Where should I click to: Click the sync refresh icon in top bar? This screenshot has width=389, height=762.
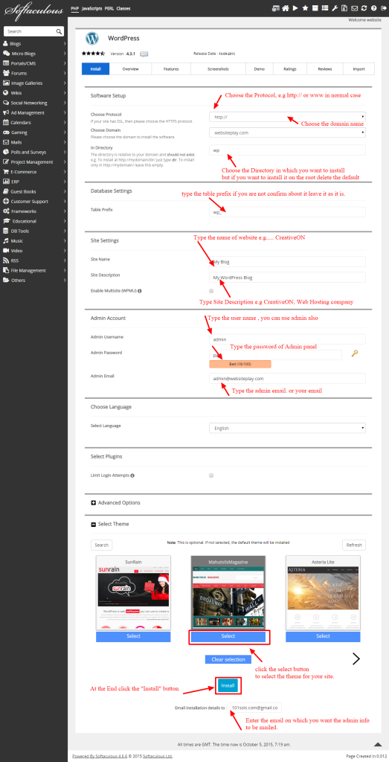tap(364, 8)
